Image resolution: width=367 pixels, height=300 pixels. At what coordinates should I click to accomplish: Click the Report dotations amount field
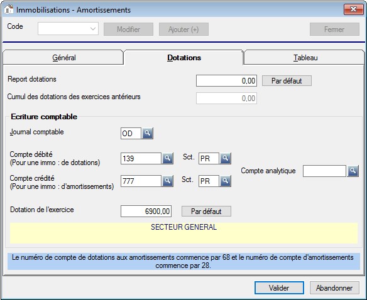click(x=226, y=81)
